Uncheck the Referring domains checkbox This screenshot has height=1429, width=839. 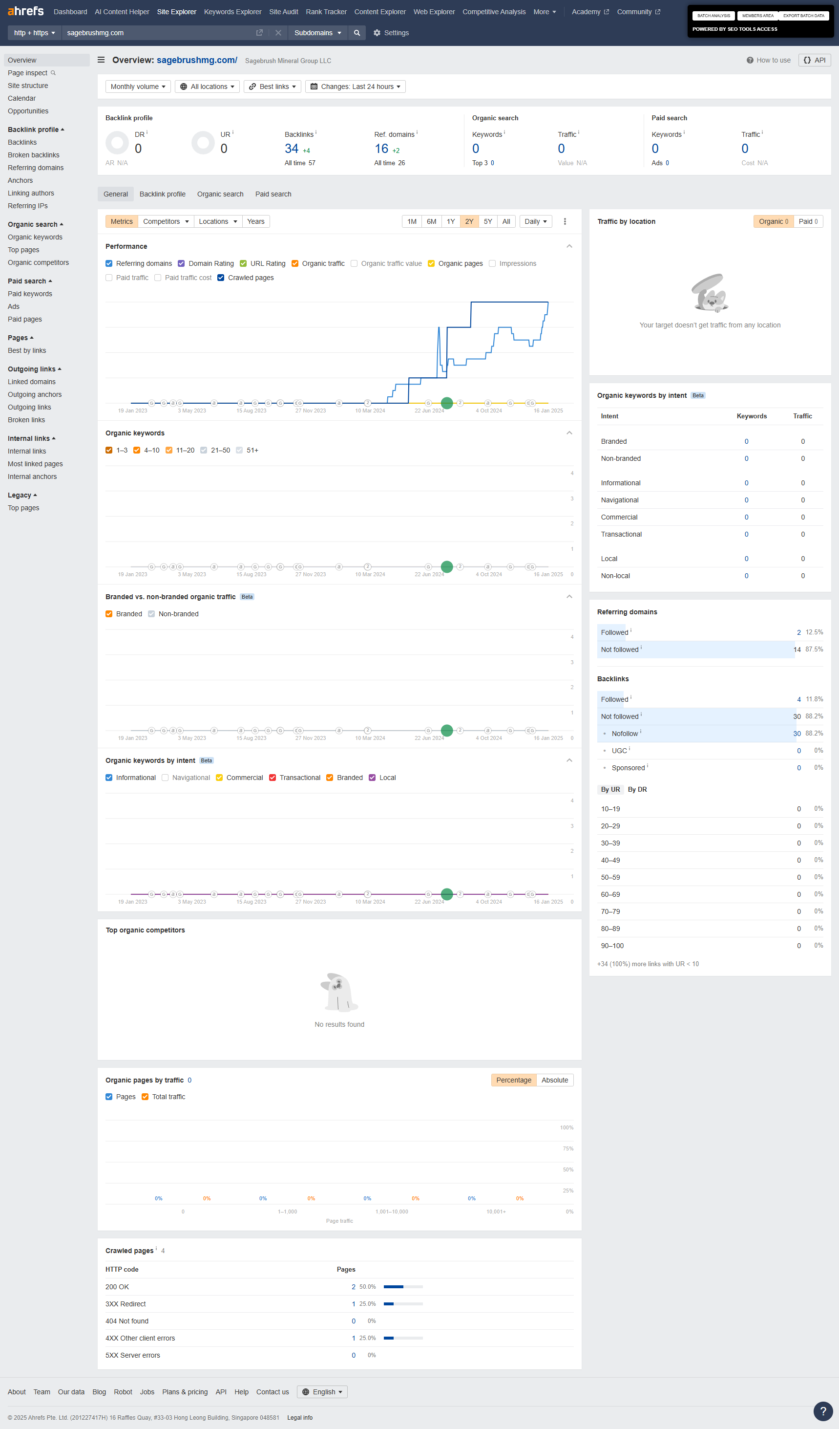coord(109,264)
